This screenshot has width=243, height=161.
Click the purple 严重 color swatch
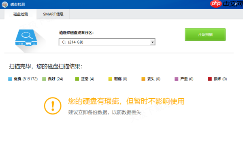click(176, 79)
